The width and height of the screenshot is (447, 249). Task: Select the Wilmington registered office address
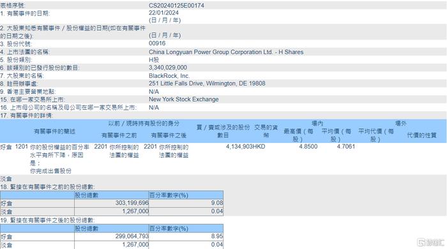[x=207, y=84]
